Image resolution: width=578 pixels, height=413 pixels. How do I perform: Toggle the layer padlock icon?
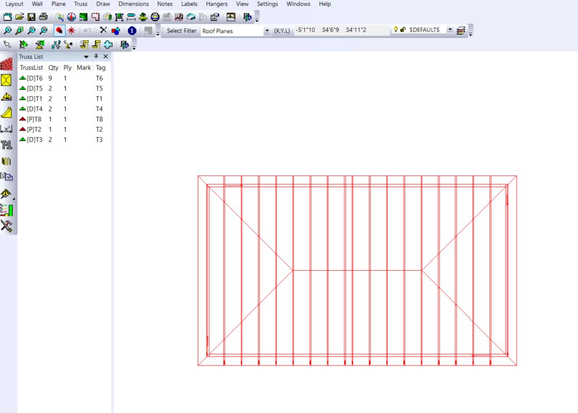pos(402,30)
